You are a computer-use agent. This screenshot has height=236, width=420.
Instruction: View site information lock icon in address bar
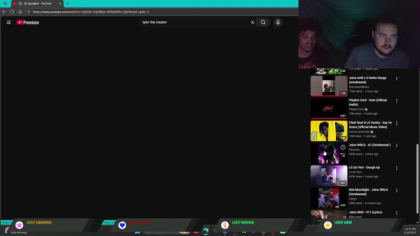click(29, 12)
